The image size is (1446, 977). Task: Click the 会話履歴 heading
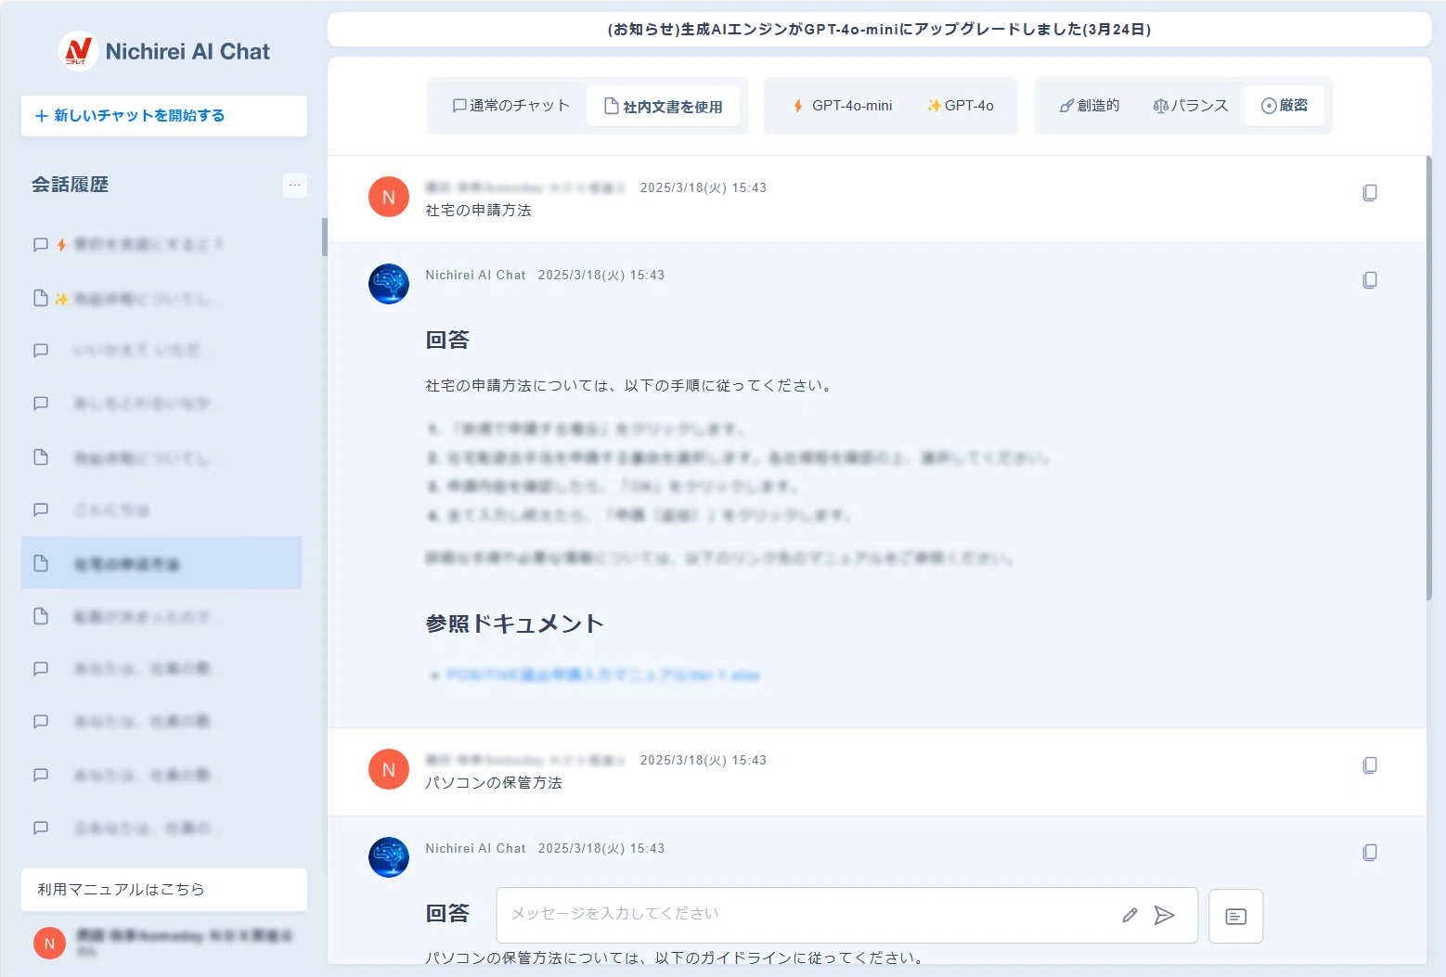click(70, 185)
